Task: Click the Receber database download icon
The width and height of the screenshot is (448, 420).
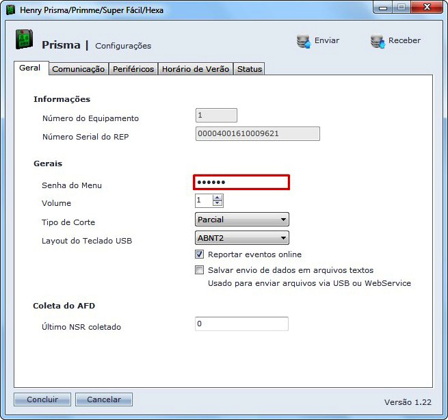Action: 377,41
